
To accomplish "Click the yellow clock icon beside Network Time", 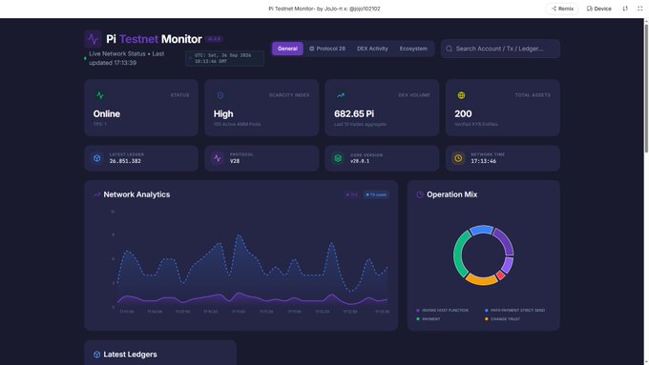I will coord(458,158).
